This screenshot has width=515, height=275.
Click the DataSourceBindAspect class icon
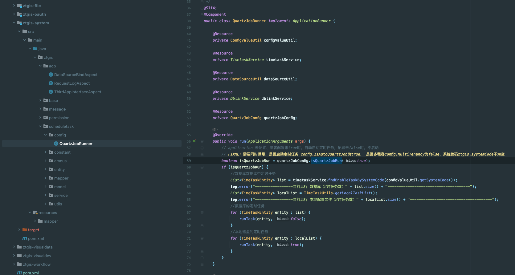51,75
